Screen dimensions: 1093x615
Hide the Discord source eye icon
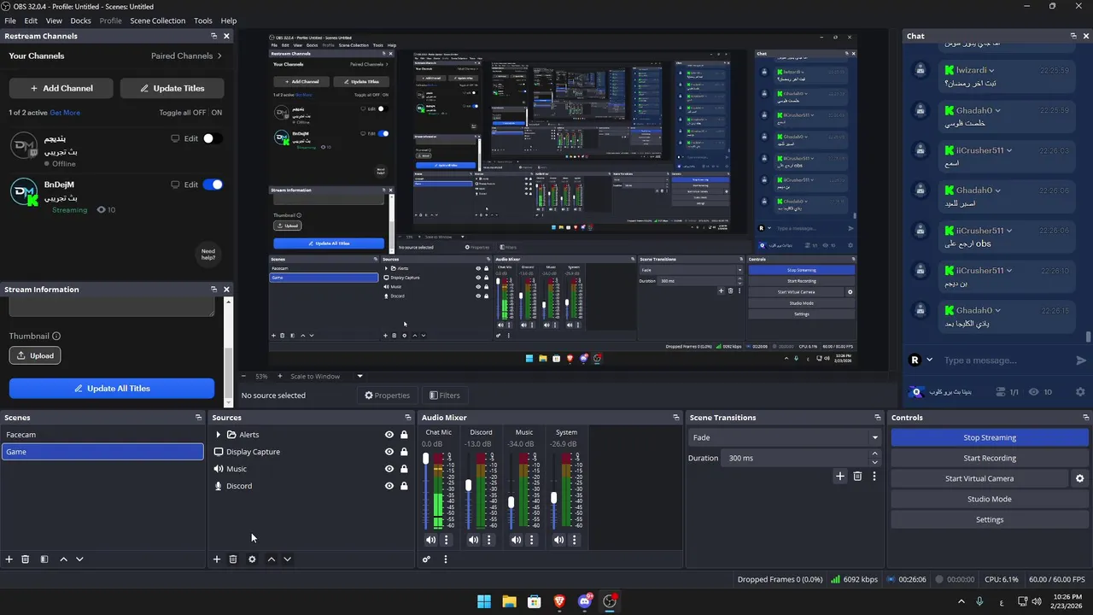[389, 486]
